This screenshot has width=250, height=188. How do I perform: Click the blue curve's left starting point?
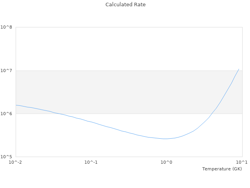click(16, 105)
